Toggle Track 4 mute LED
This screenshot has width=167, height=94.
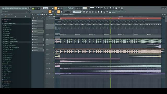(x=54, y=38)
